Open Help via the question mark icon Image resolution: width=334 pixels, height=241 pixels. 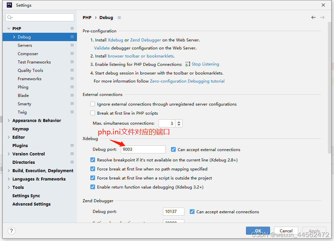11,231
